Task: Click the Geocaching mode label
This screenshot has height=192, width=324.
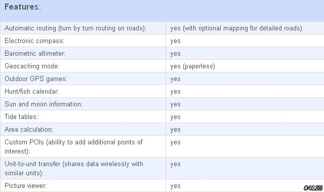Action: click(32, 66)
